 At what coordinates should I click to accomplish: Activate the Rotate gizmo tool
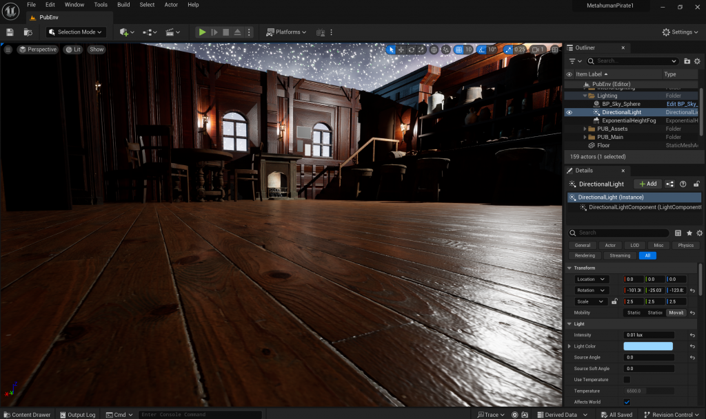(x=411, y=50)
